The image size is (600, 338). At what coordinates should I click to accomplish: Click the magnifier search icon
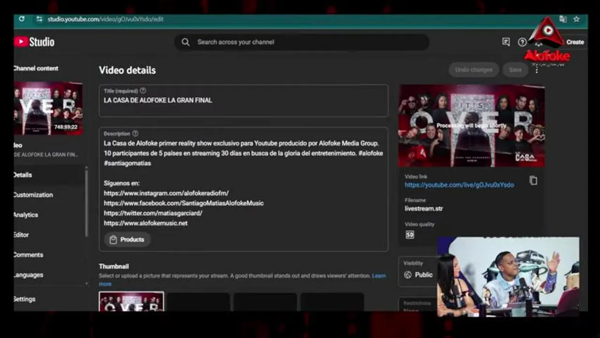185,42
